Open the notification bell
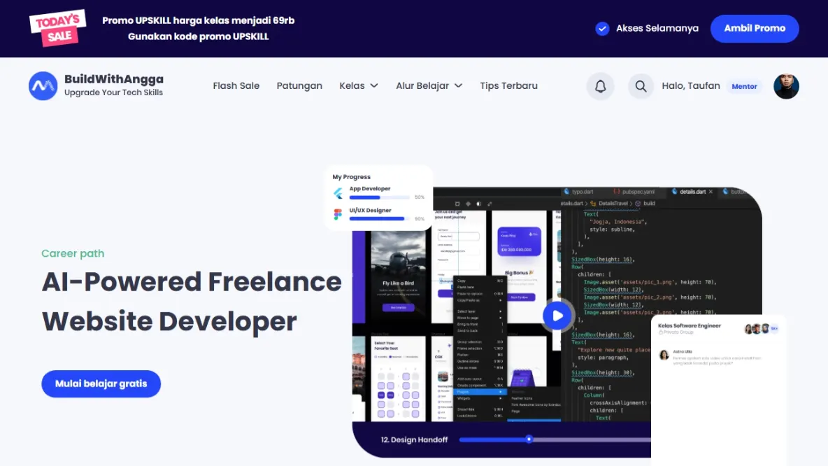The height and width of the screenshot is (466, 828). pyautogui.click(x=600, y=86)
